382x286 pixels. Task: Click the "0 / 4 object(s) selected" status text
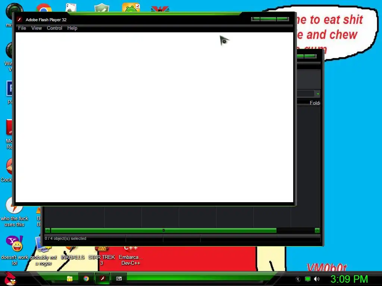pos(66,238)
